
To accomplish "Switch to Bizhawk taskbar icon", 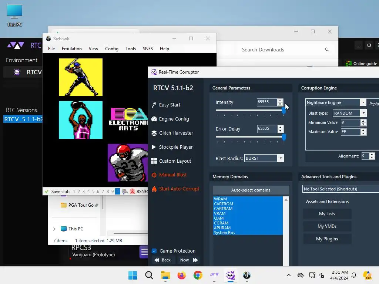I will 246,275.
